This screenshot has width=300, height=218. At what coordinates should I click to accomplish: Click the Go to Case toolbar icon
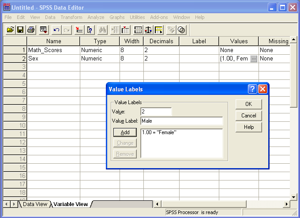point(79,30)
